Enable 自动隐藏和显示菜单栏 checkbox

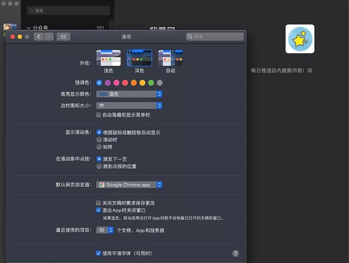(x=99, y=115)
